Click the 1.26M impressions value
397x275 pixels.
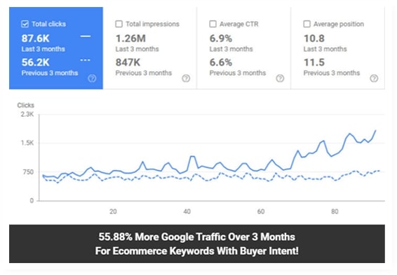tap(130, 38)
